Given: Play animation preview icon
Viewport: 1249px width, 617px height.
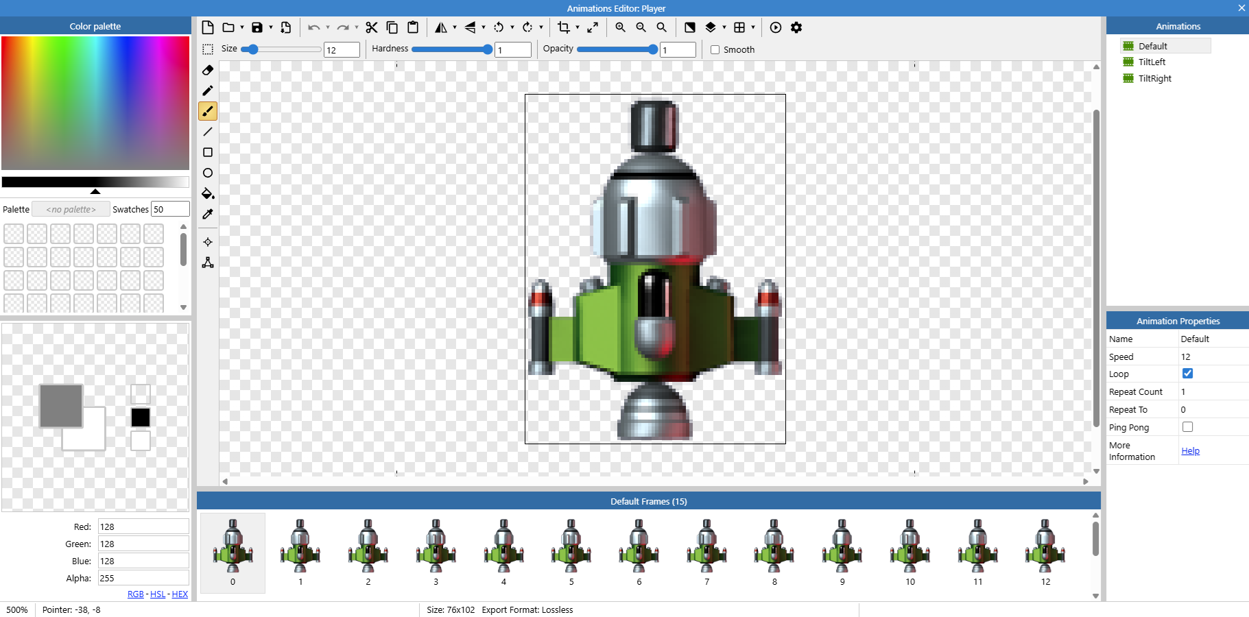Looking at the screenshot, I should (776, 27).
